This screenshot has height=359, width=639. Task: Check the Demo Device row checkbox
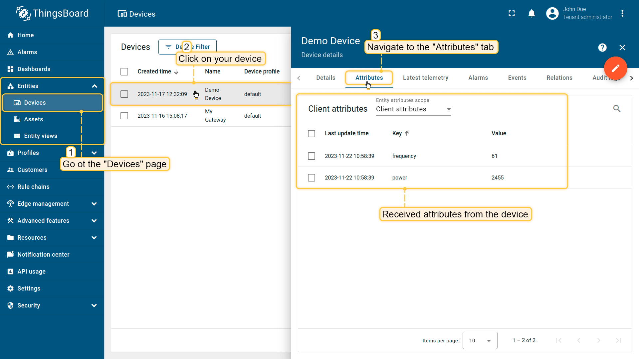[124, 94]
